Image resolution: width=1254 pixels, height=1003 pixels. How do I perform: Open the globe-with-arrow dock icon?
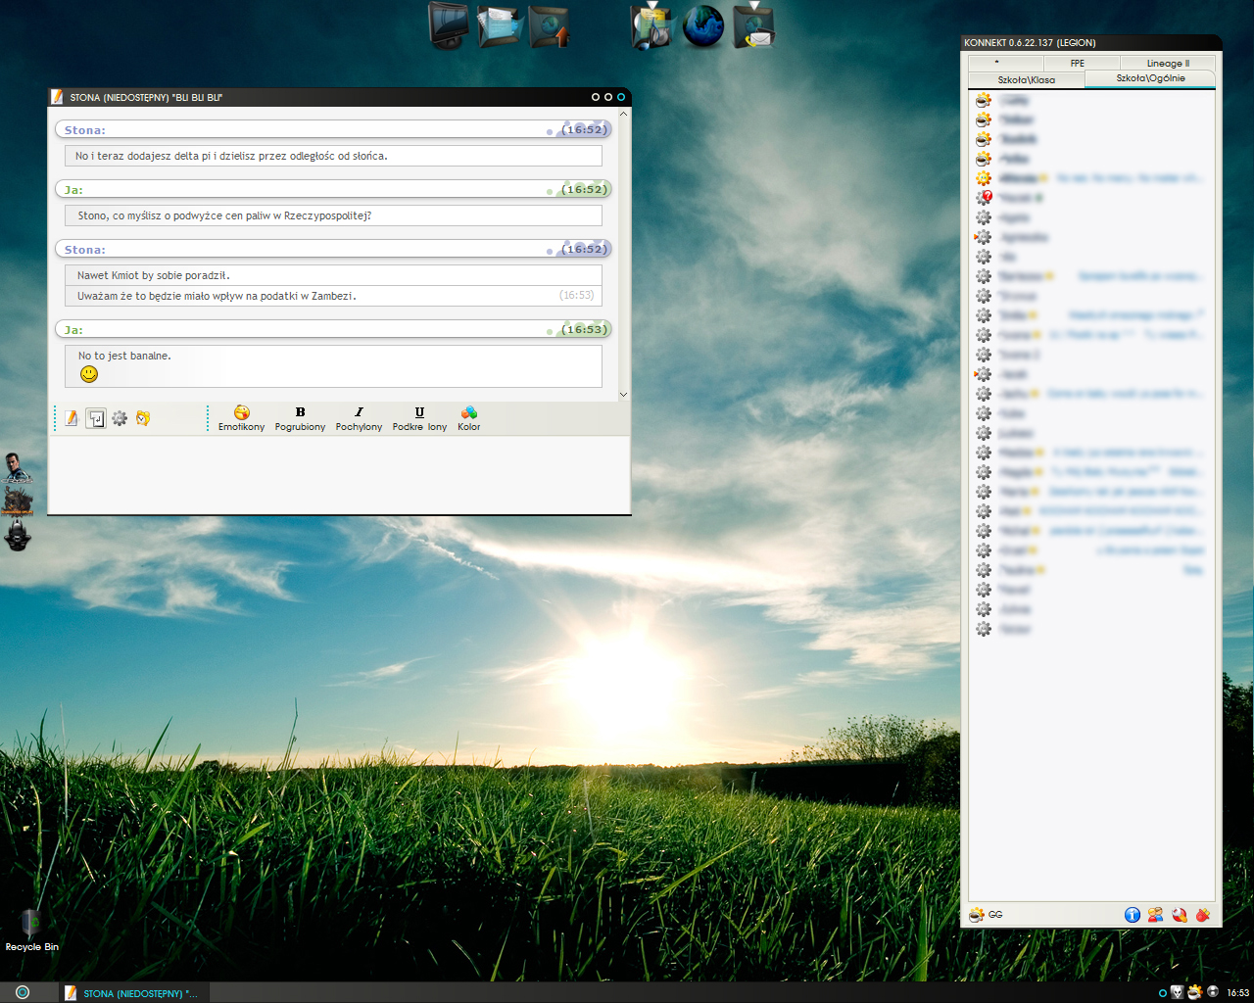[550, 25]
